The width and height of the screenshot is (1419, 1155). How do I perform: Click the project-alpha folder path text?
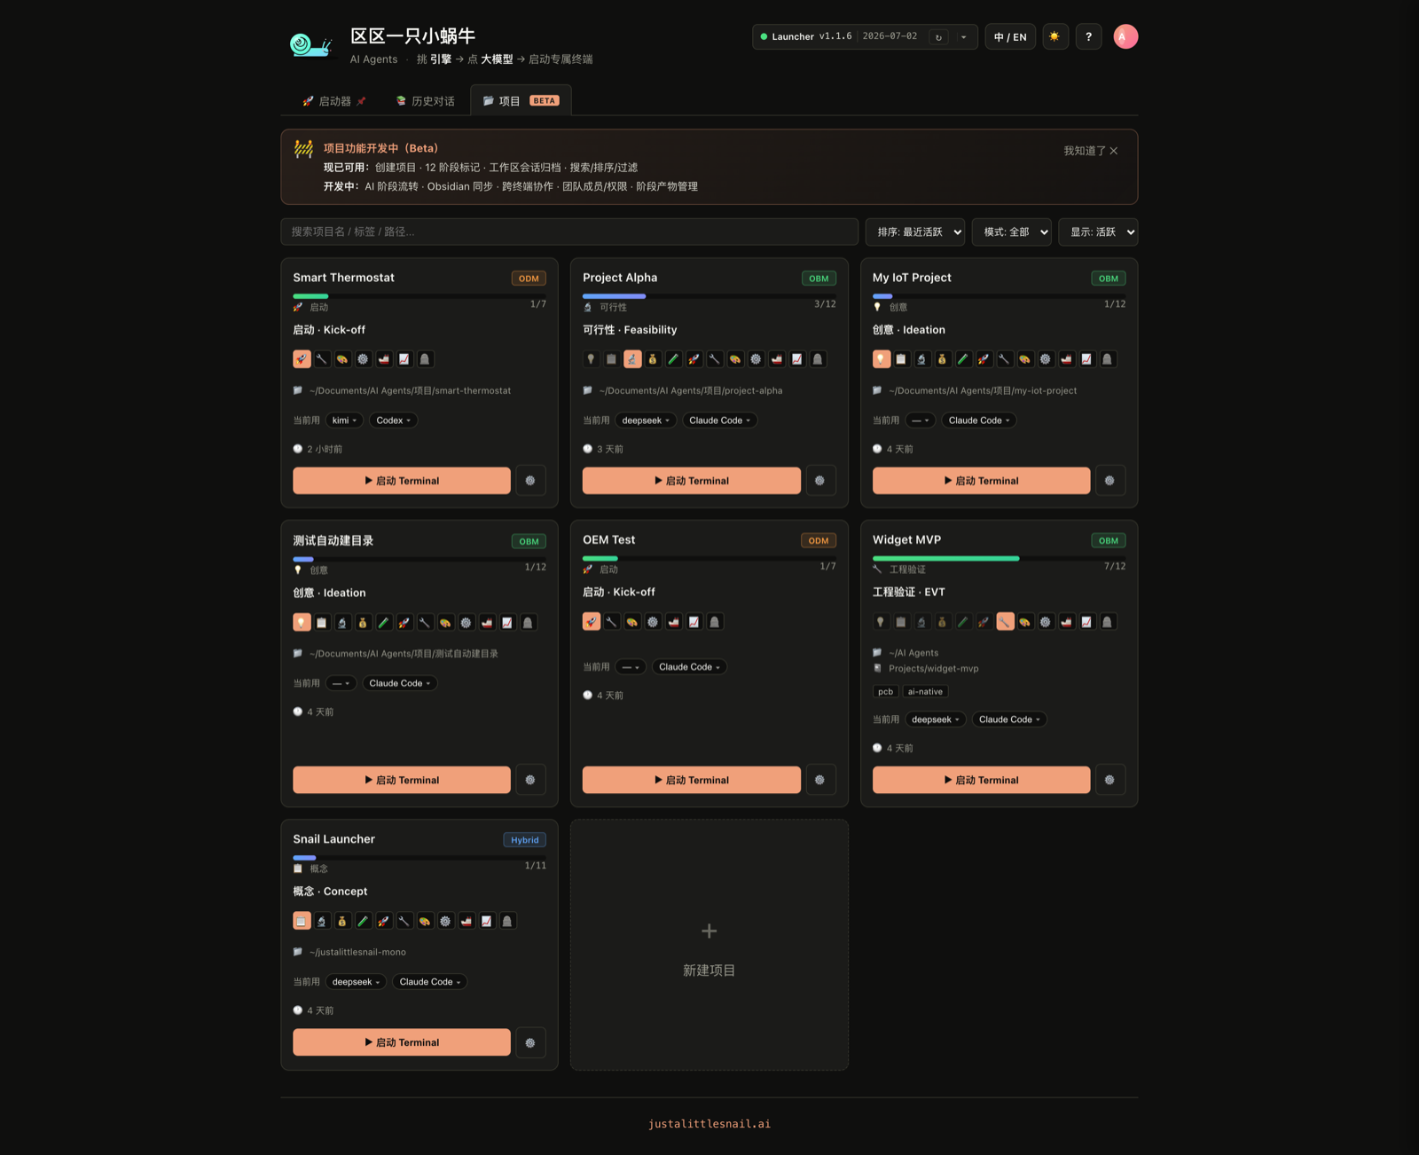[691, 390]
